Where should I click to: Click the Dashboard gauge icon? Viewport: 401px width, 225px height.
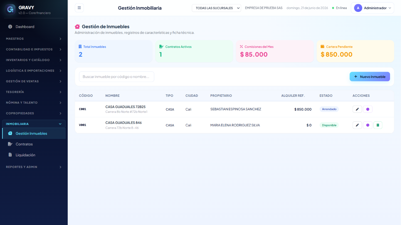coord(10,27)
